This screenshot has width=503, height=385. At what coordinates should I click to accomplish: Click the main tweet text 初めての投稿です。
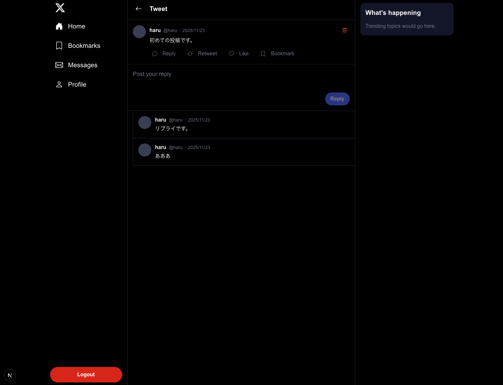[172, 40]
